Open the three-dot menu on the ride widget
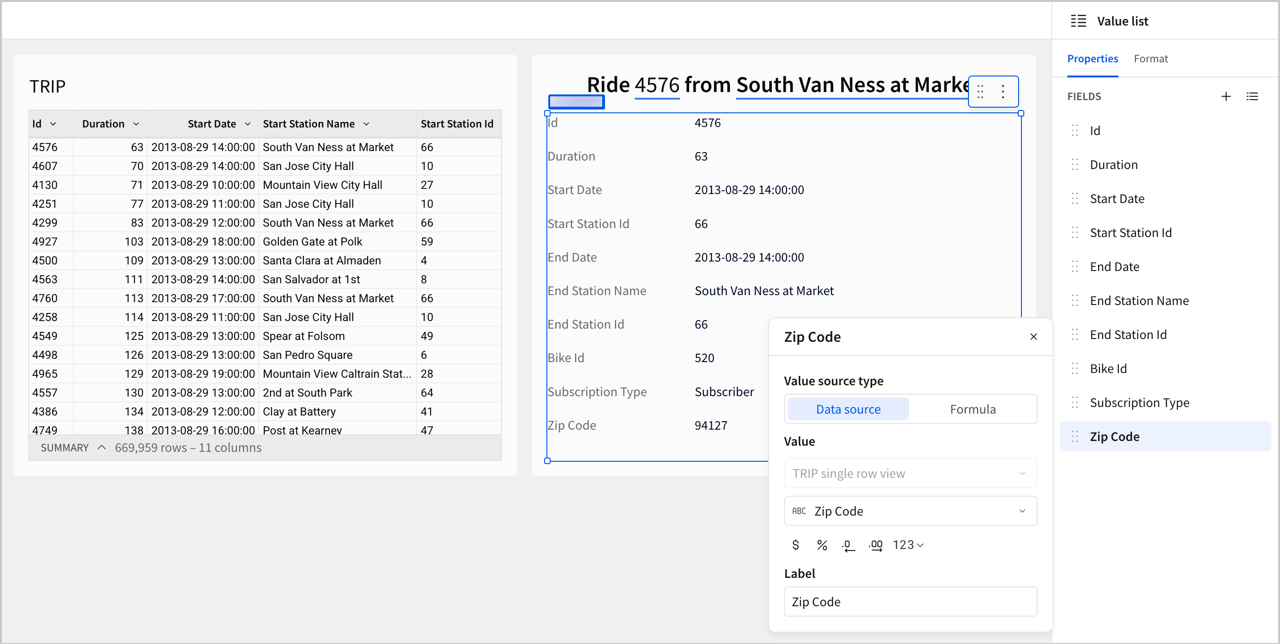1280x644 pixels. (x=1002, y=91)
